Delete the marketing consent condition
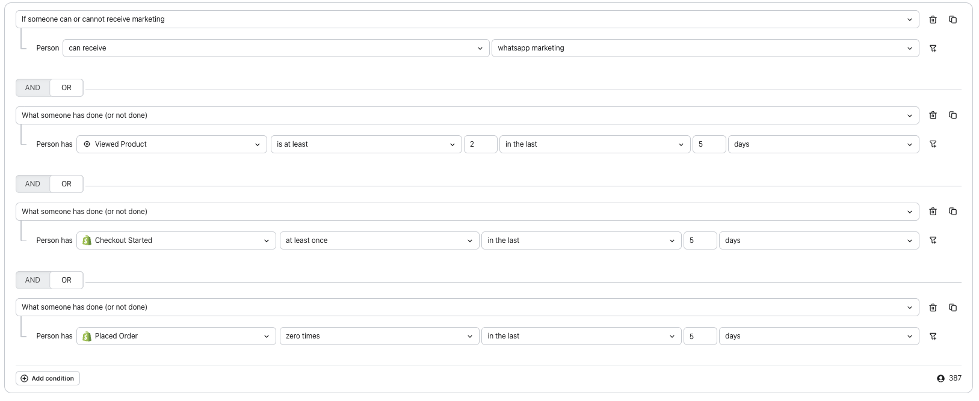979x401 pixels. click(x=933, y=19)
